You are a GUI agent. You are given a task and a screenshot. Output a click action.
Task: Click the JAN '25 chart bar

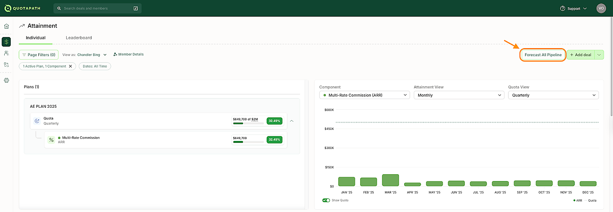tap(347, 181)
